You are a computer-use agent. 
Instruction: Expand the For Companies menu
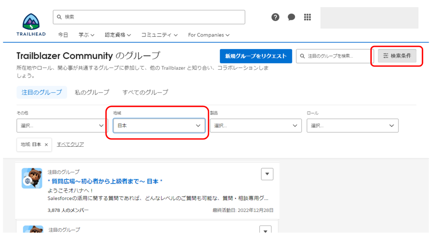pyautogui.click(x=209, y=35)
